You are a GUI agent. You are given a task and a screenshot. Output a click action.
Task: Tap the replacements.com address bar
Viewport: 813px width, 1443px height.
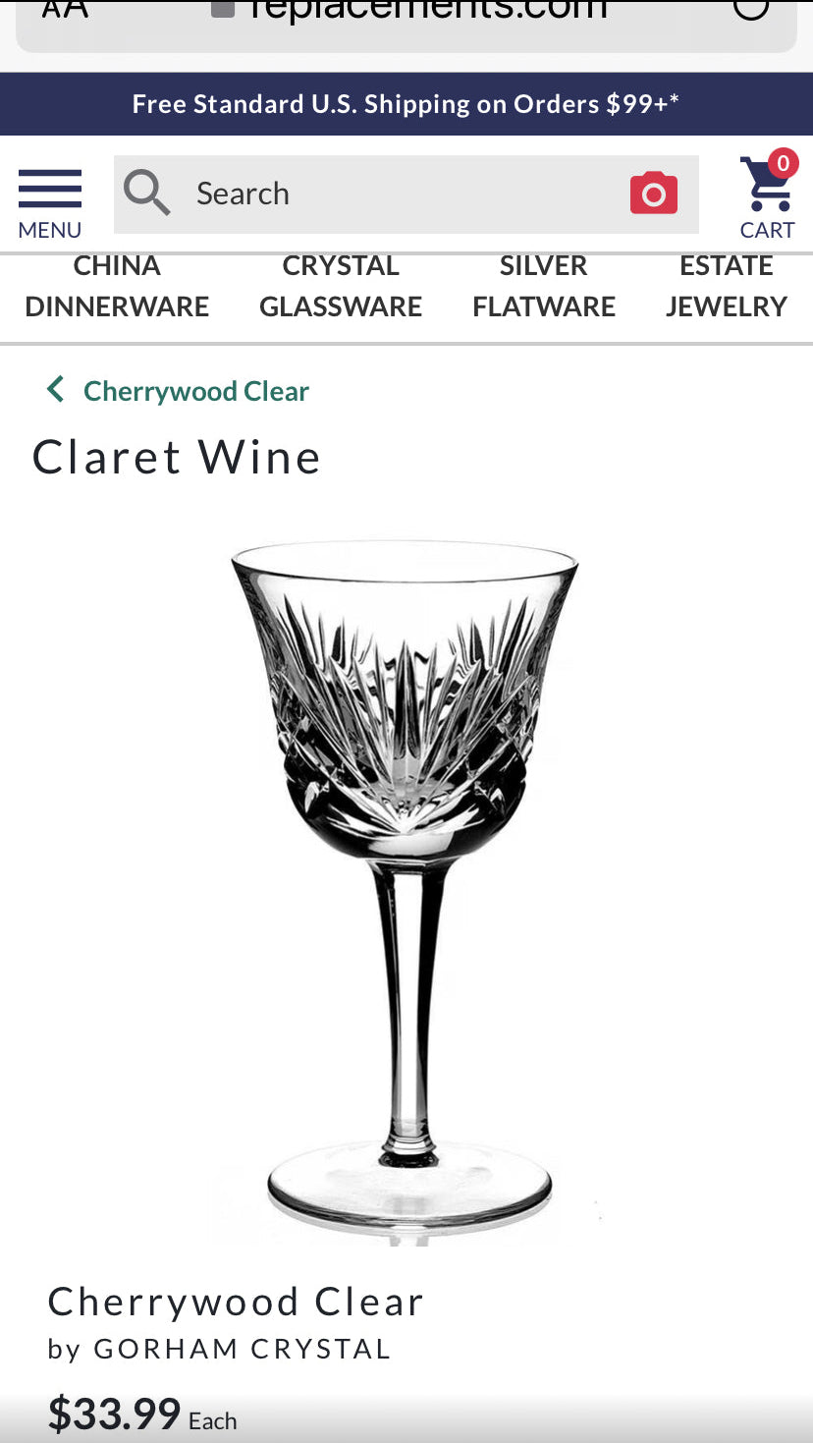tap(406, 20)
